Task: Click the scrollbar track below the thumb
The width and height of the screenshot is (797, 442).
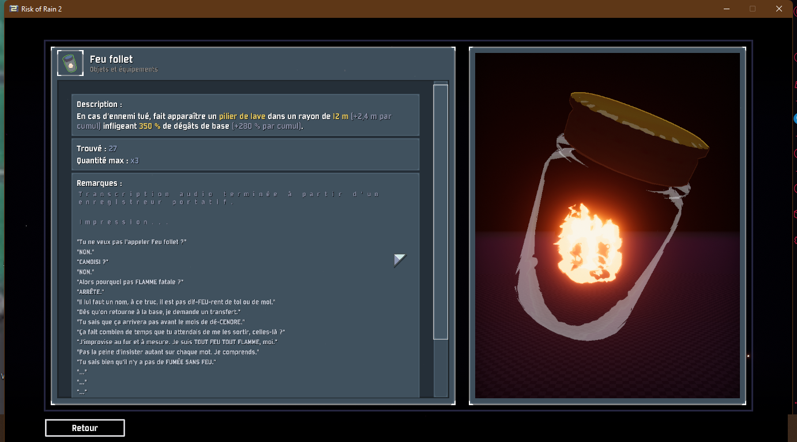Action: 441,368
